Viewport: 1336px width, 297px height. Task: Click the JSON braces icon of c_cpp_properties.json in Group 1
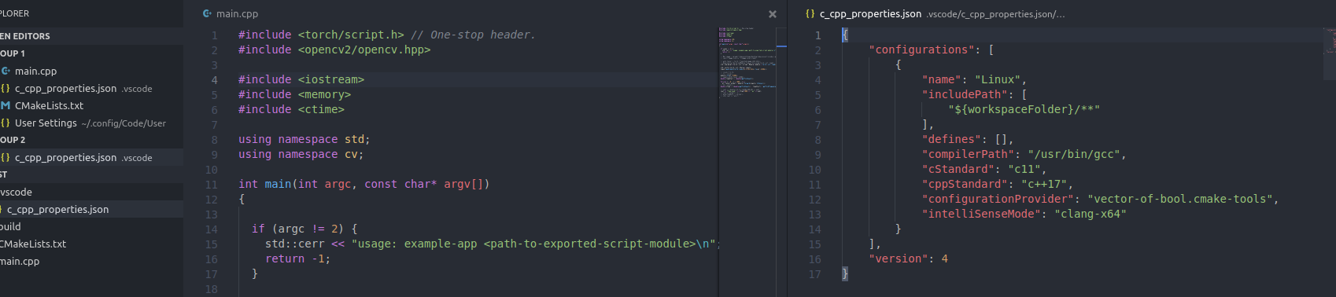[x=6, y=88]
